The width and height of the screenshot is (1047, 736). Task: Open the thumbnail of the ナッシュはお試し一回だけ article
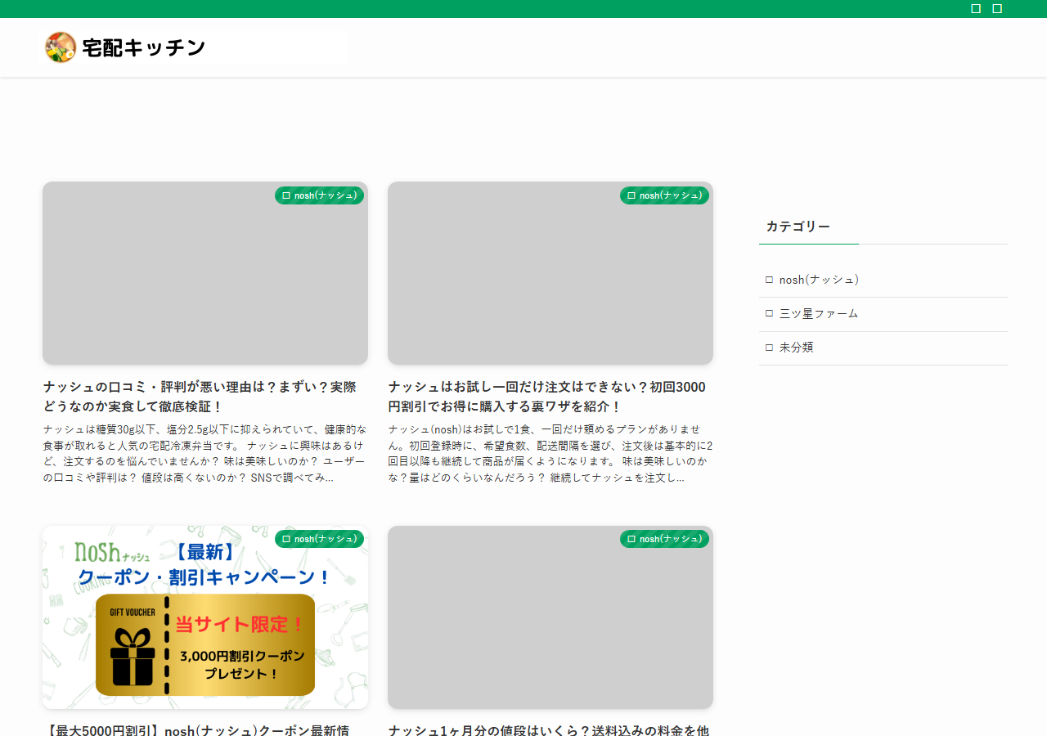pyautogui.click(x=550, y=273)
